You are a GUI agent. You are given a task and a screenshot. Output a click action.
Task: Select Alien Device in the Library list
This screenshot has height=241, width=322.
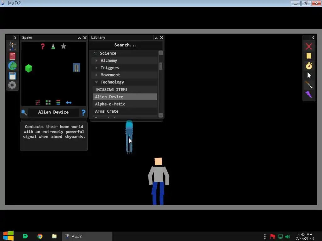pos(125,97)
